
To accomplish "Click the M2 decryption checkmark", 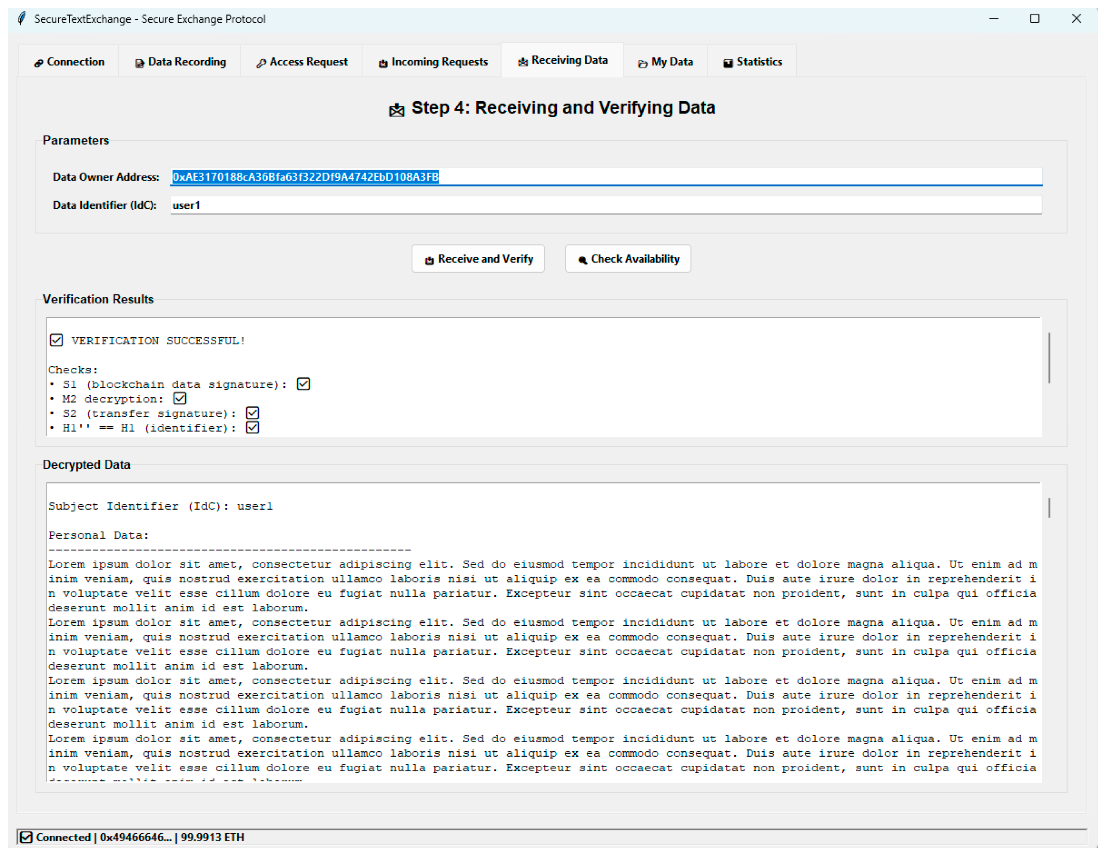I will [x=180, y=398].
